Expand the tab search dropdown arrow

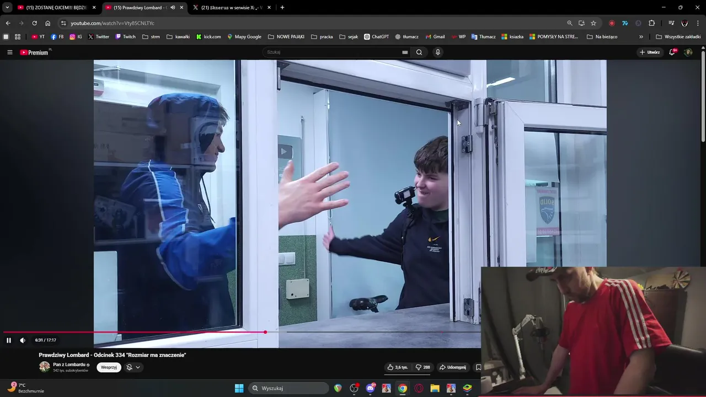click(7, 8)
